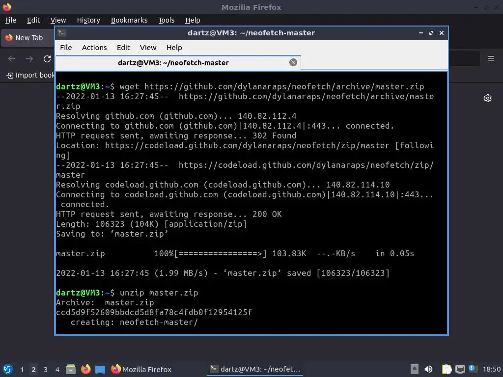Click the '302 Found' response line
Screen dimensions: 503x377
(176, 135)
